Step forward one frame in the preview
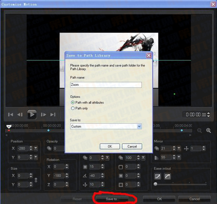Screen dimensions: 217x204 pyautogui.click(x=43, y=114)
